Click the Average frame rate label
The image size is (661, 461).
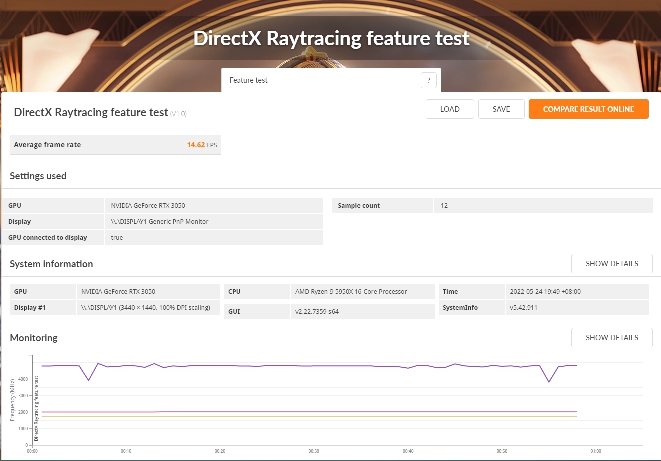pyautogui.click(x=47, y=145)
